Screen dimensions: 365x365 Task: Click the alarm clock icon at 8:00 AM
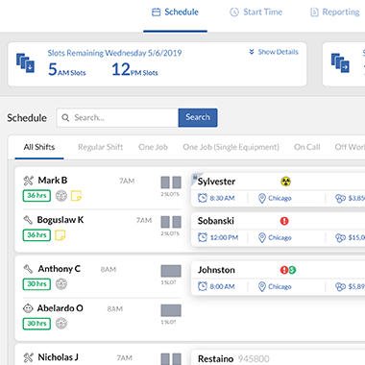click(203, 286)
